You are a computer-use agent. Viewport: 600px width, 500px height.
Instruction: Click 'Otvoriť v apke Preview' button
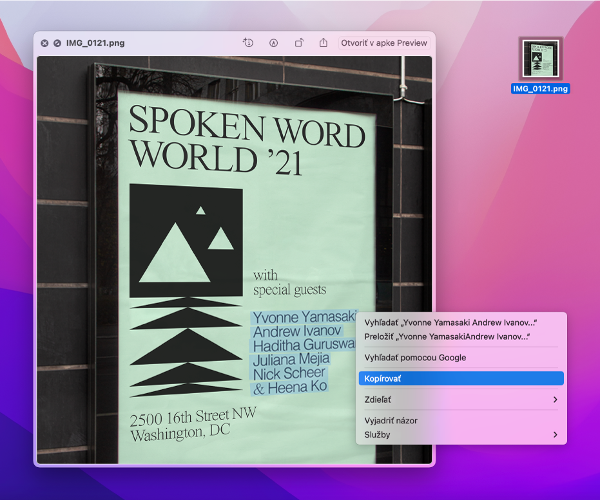(x=384, y=43)
